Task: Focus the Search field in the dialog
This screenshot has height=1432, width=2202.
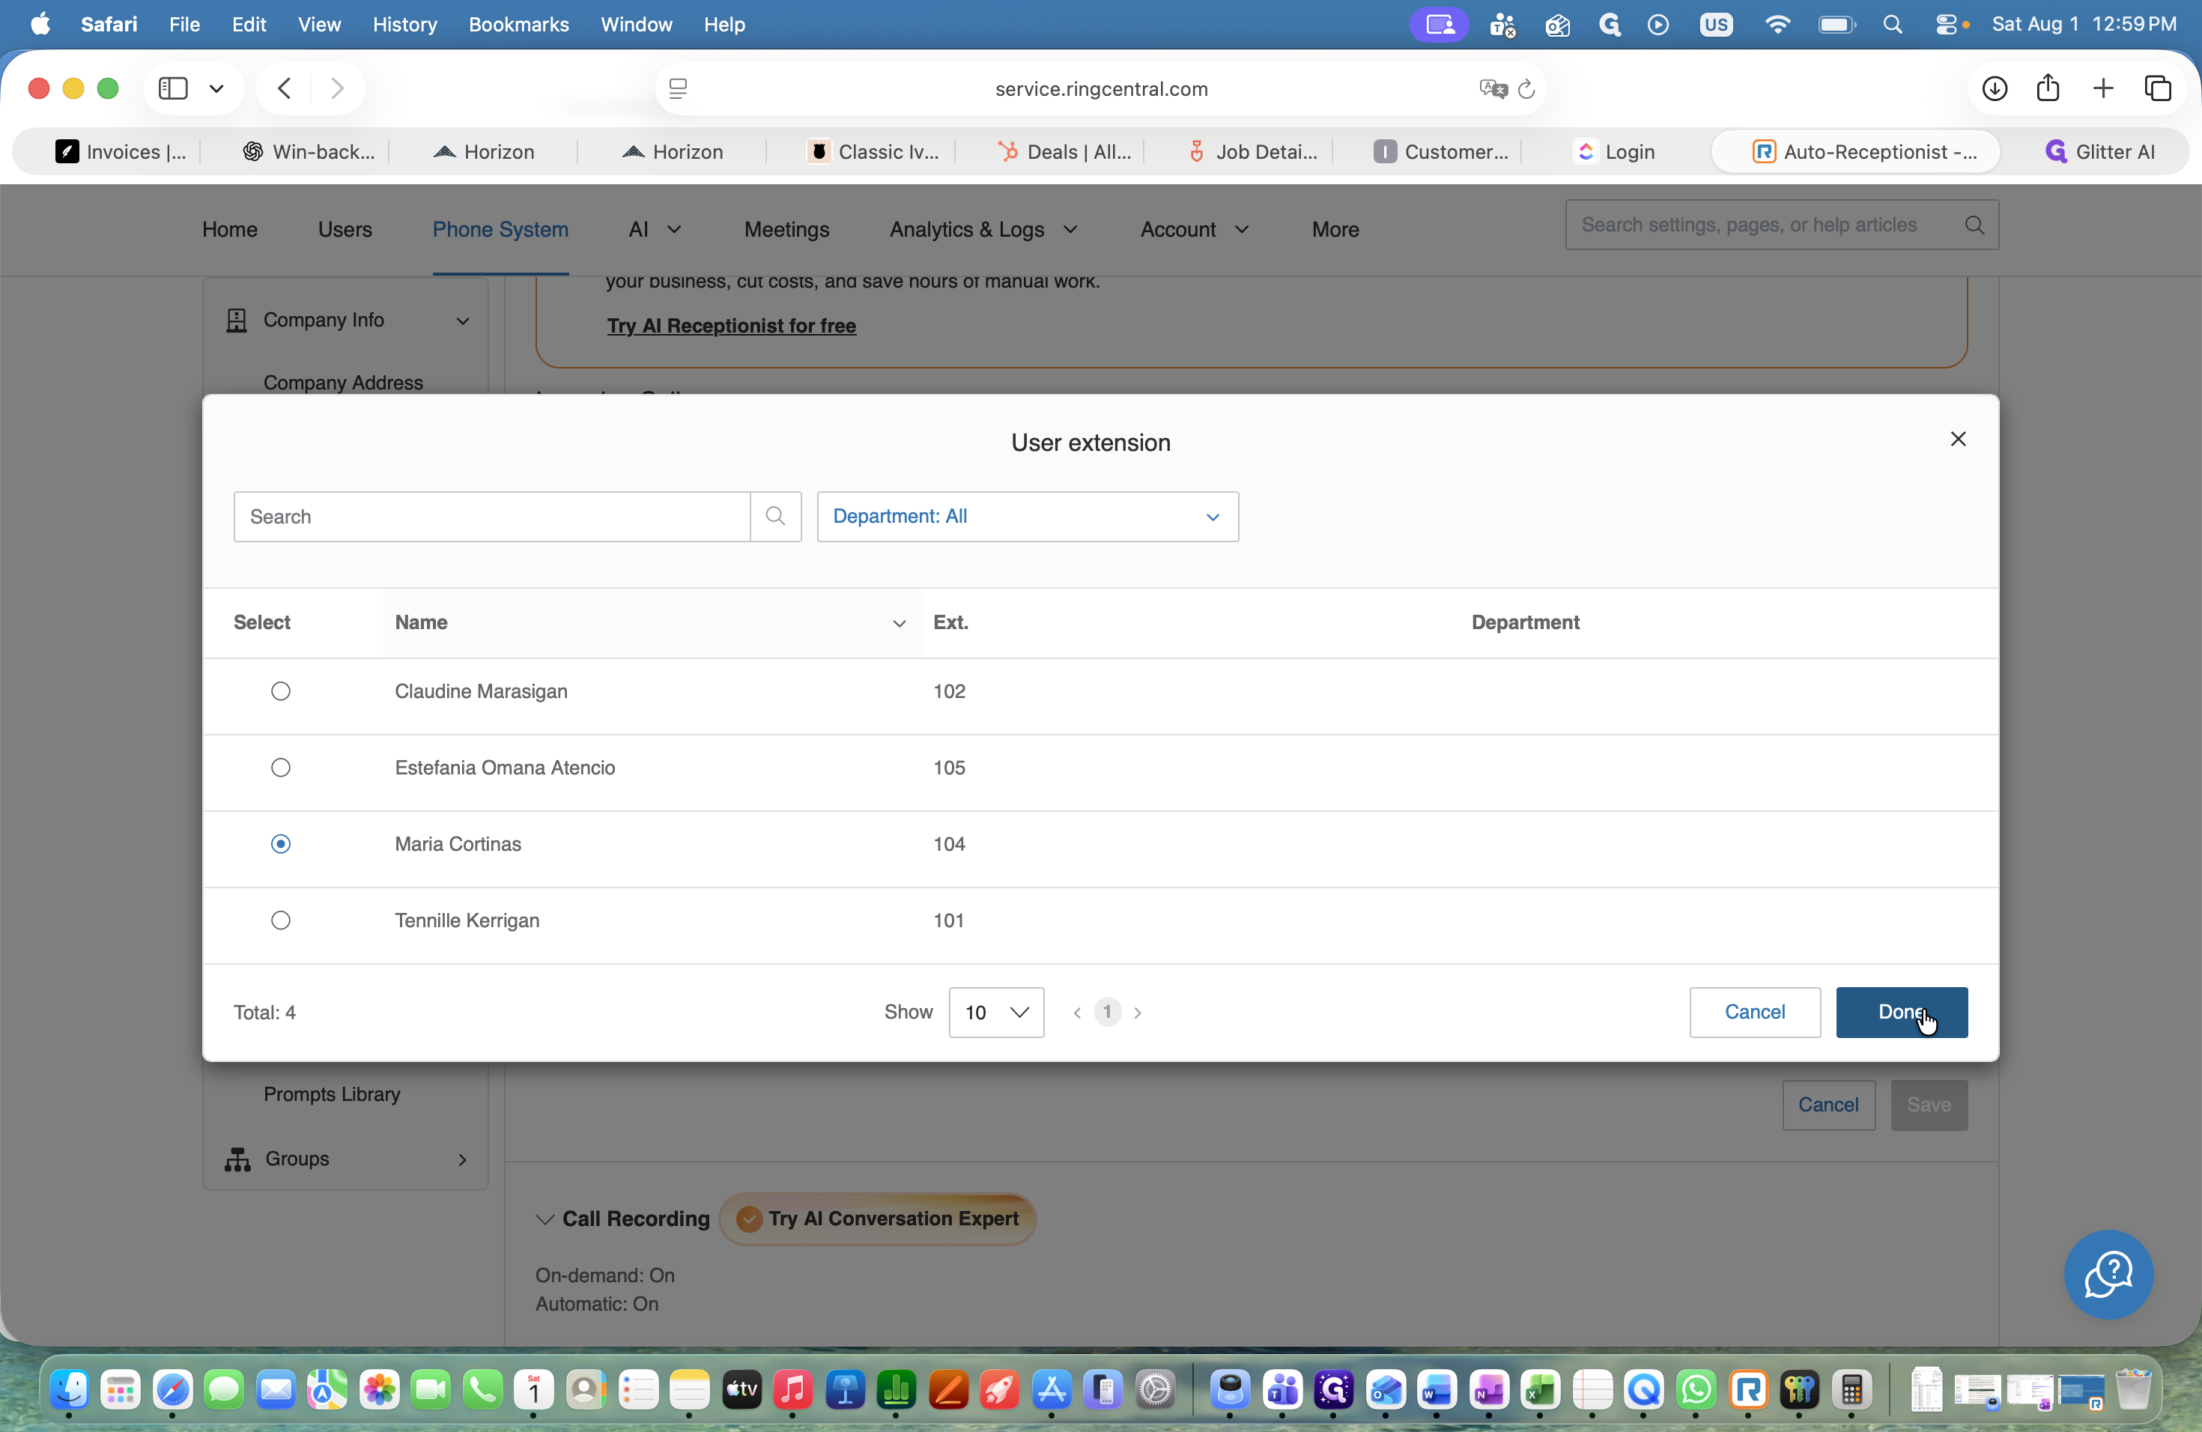Action: [491, 516]
